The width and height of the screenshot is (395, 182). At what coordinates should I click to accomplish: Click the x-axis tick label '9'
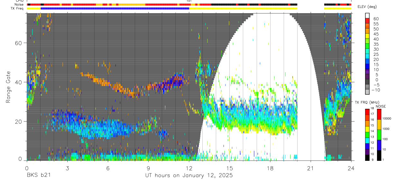tap(148, 168)
